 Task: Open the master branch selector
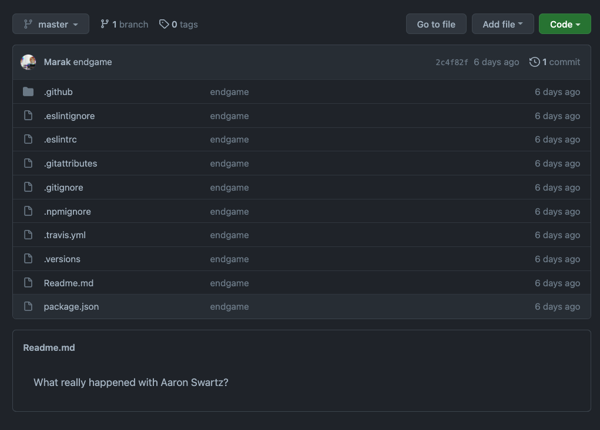click(51, 24)
